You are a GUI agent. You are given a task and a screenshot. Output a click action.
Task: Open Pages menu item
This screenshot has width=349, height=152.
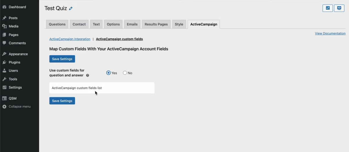[x=13, y=35]
